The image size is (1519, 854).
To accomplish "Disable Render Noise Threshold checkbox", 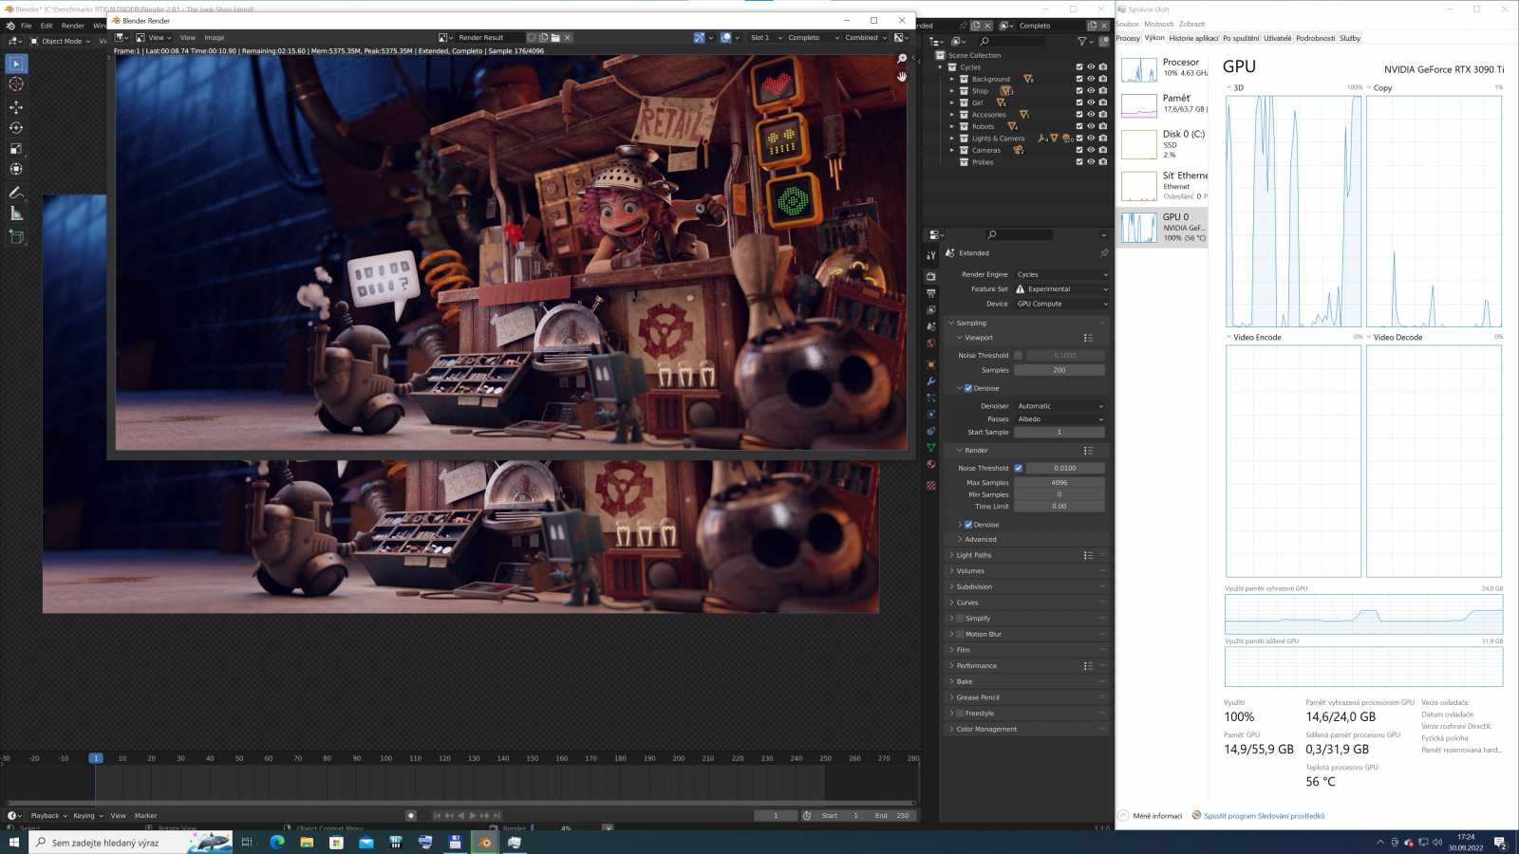I will pyautogui.click(x=1019, y=468).
